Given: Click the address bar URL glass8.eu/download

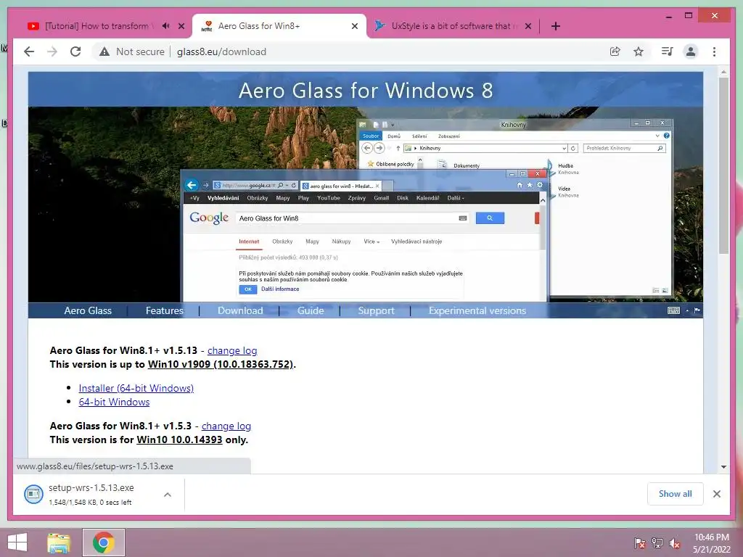Looking at the screenshot, I should point(222,51).
